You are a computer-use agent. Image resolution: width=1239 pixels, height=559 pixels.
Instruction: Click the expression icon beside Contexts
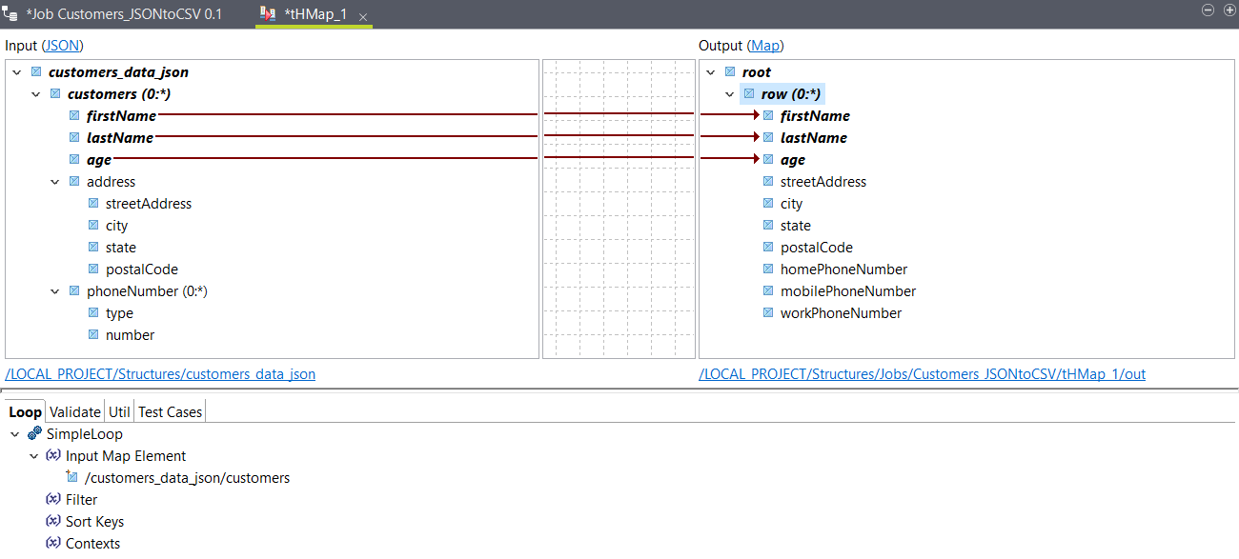(x=52, y=543)
